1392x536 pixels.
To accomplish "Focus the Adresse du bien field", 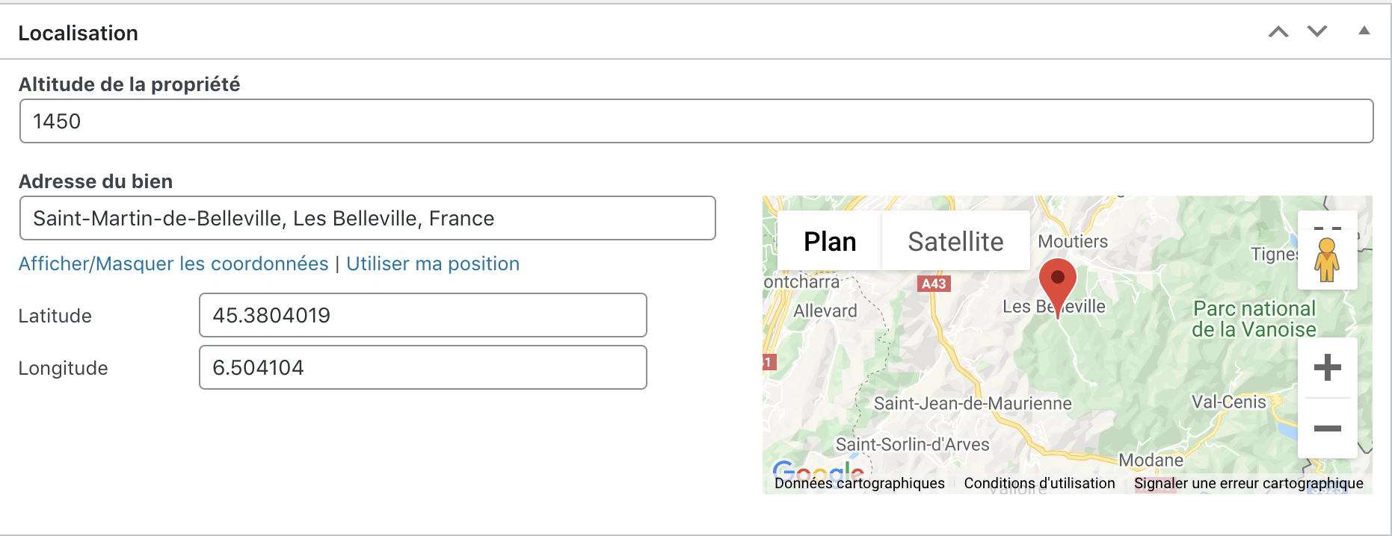I will [x=367, y=218].
